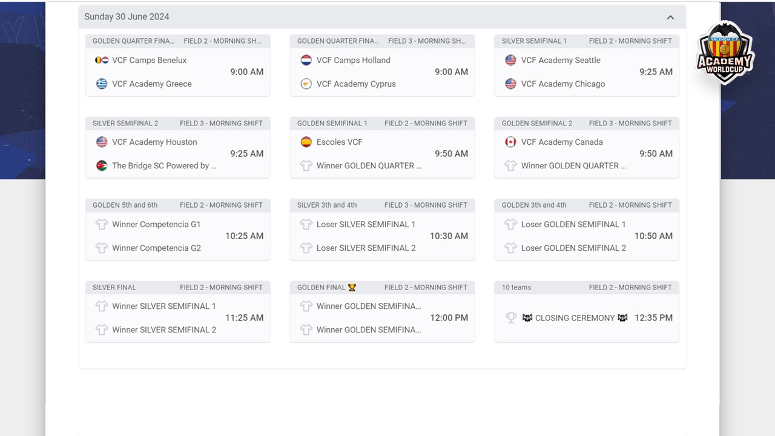Viewport: 775px width, 436px height.
Task: Click the Valencia CF Academy Worldcup logo
Action: [x=725, y=53]
